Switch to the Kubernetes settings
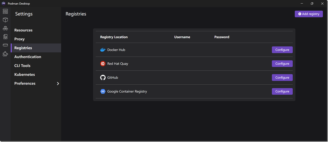This screenshot has height=142, width=328. click(25, 74)
